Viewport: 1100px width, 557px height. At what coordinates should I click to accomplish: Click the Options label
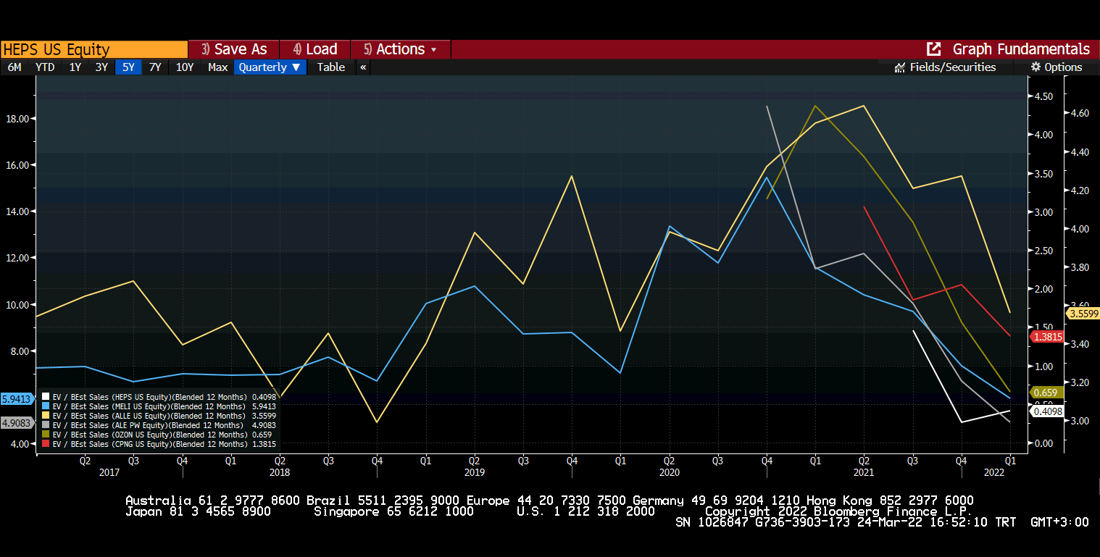click(x=1063, y=67)
